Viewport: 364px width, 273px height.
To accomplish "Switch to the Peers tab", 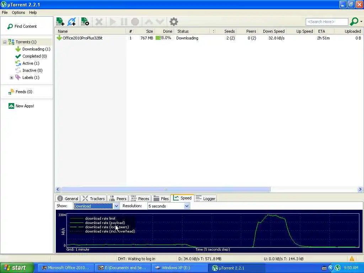I will [x=118, y=199].
